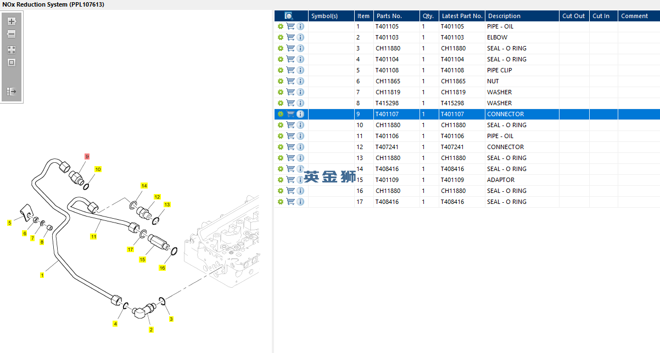The image size is (660, 353).
Task: Add item 17 T408416 to cart
Action: tap(290, 202)
